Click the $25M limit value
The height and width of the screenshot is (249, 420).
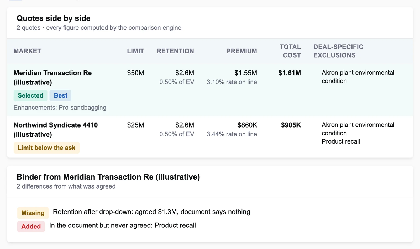(x=135, y=125)
